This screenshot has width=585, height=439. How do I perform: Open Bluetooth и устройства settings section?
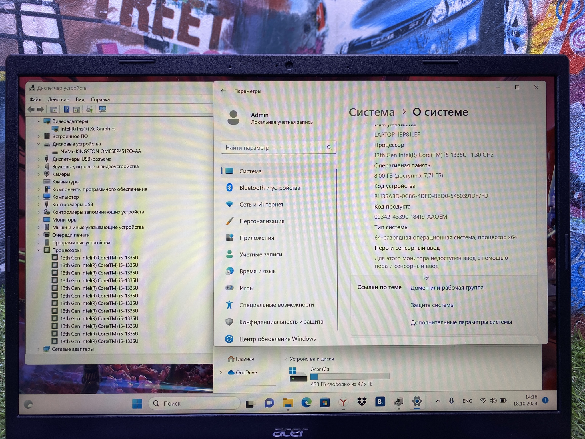tap(269, 188)
